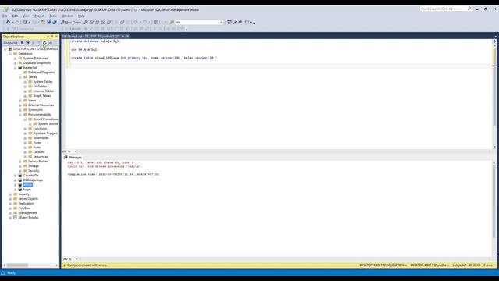Click the Undo arrow icon
Screen dimensions: 499x281
pyautogui.click(x=135, y=23)
